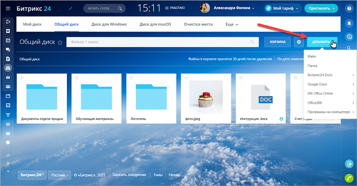Image resolution: width=357 pixels, height=186 pixels.
Task: Switch to the Мой диск tab
Action: coord(32,24)
